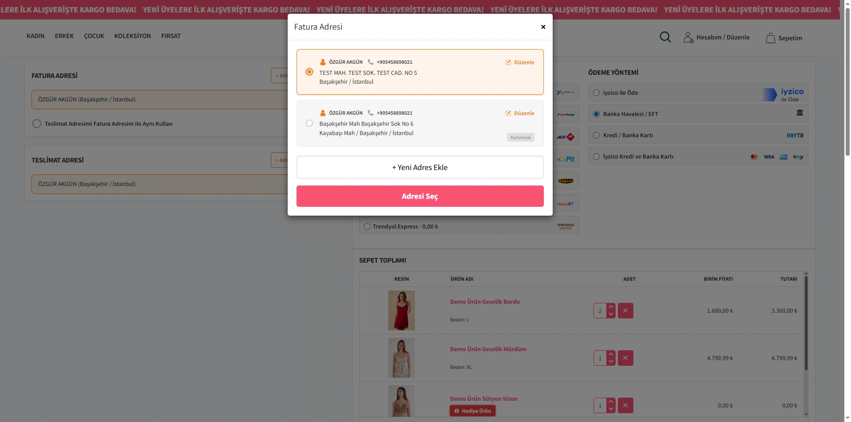Choose iyzico ile Öde payment option

click(x=597, y=93)
